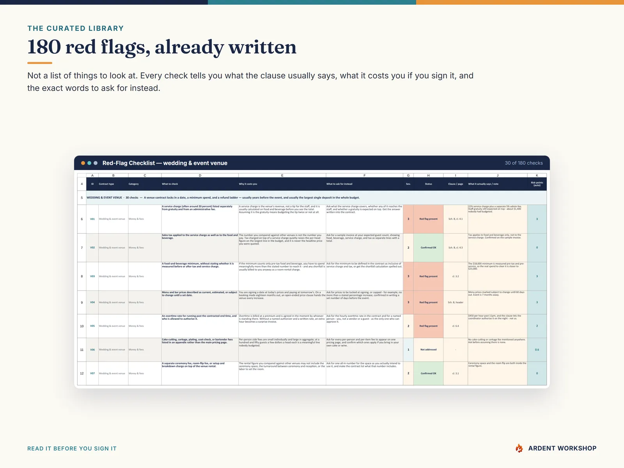
Task: Click the '180 red flags, already written' headline
Action: (x=162, y=47)
